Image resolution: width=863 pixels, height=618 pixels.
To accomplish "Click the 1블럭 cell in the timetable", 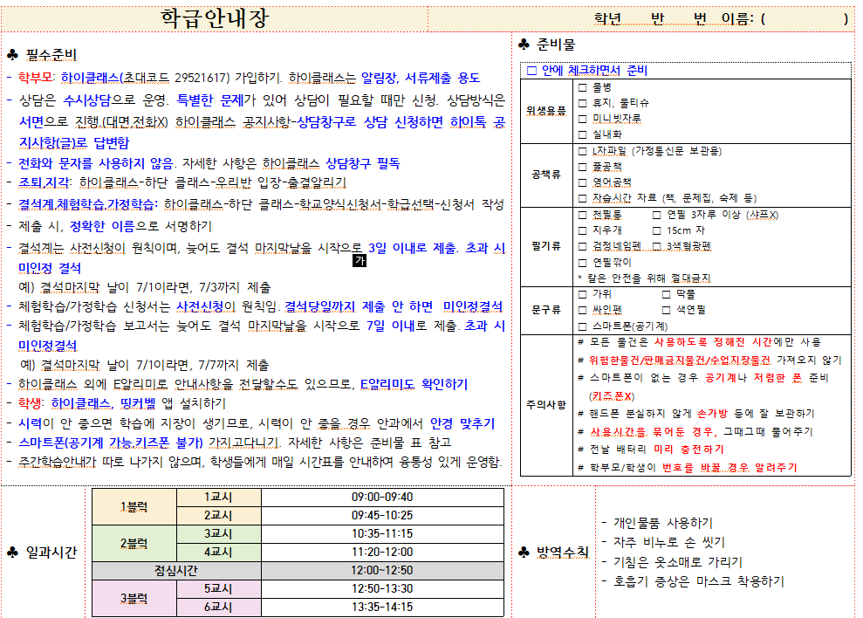I will 134,506.
